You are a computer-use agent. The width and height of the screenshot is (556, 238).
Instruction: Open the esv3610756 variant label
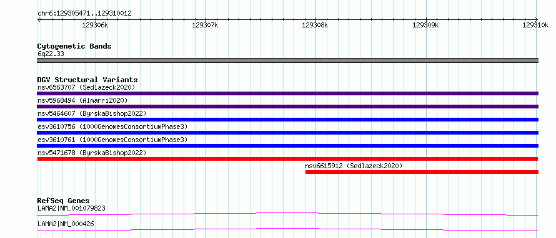coord(112,126)
